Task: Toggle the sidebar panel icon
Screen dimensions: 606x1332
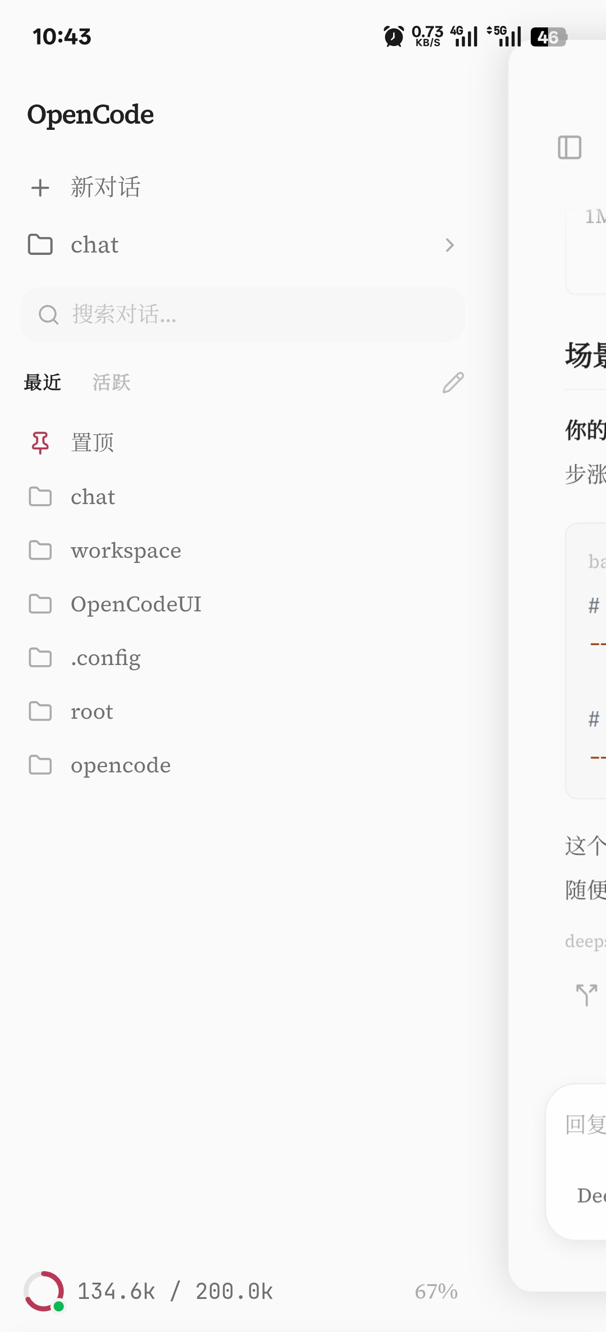Action: [x=570, y=148]
